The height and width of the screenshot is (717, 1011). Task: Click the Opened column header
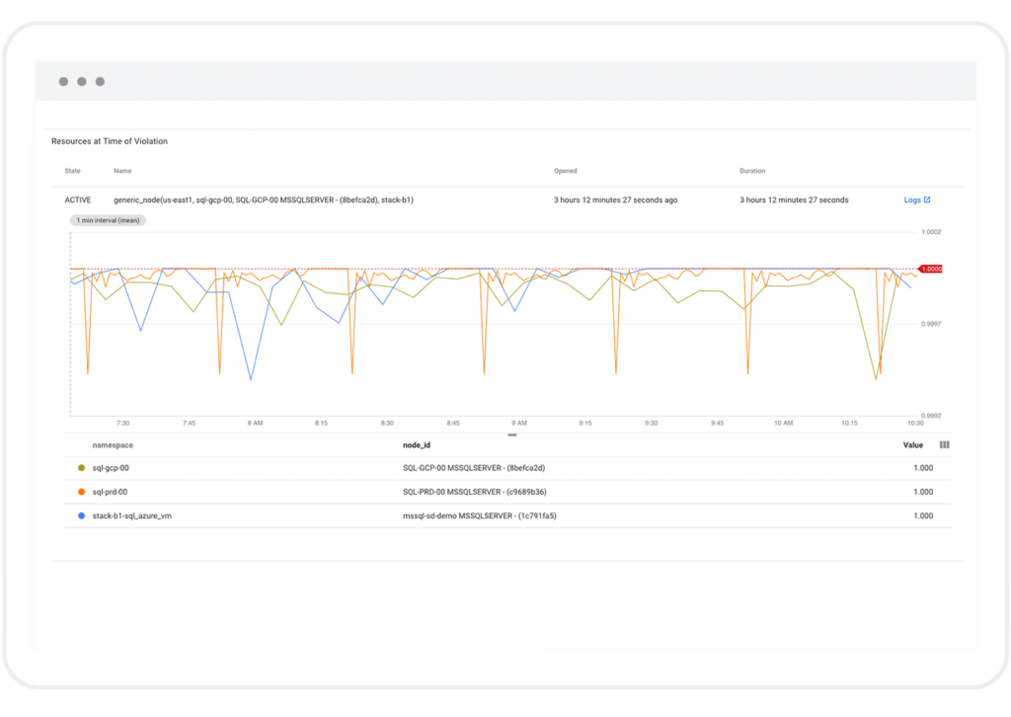565,170
